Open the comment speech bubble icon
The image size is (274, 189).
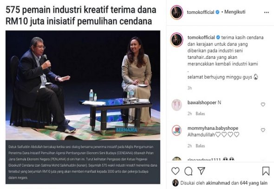click(189, 171)
